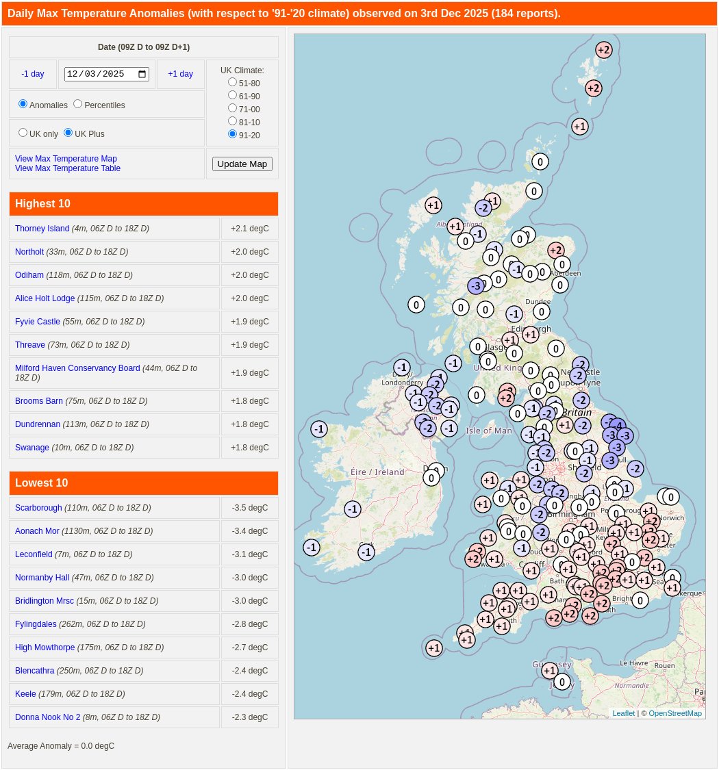719x770 pixels.
Task: Advance with the '+1 day' button
Action: [180, 74]
